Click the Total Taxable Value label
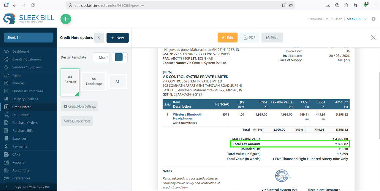The height and width of the screenshot is (191, 380). 245,139
